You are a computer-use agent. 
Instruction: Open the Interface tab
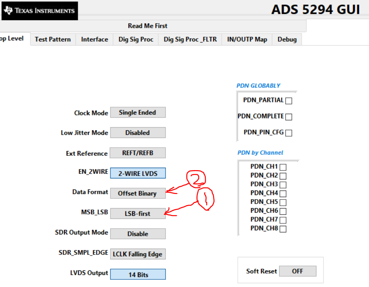[x=94, y=39]
